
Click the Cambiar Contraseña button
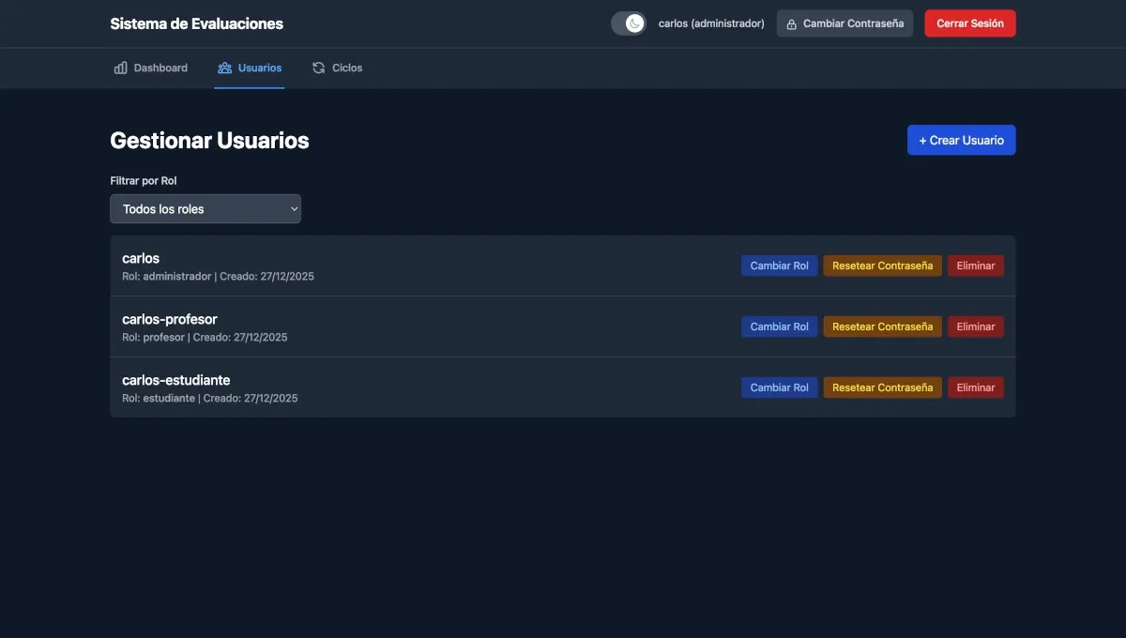pos(844,21)
